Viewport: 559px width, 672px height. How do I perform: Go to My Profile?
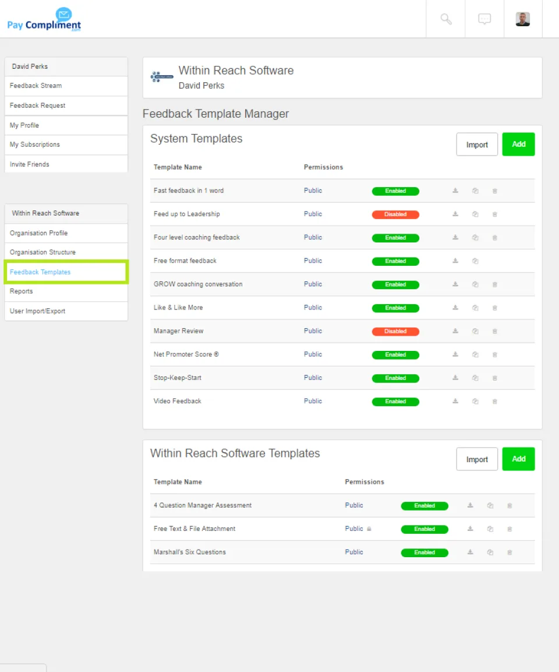(x=66, y=125)
